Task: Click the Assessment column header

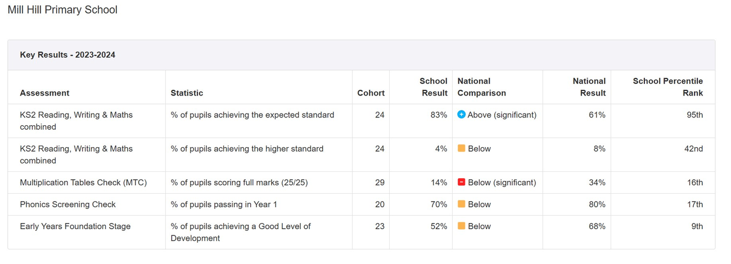Action: pyautogui.click(x=44, y=93)
